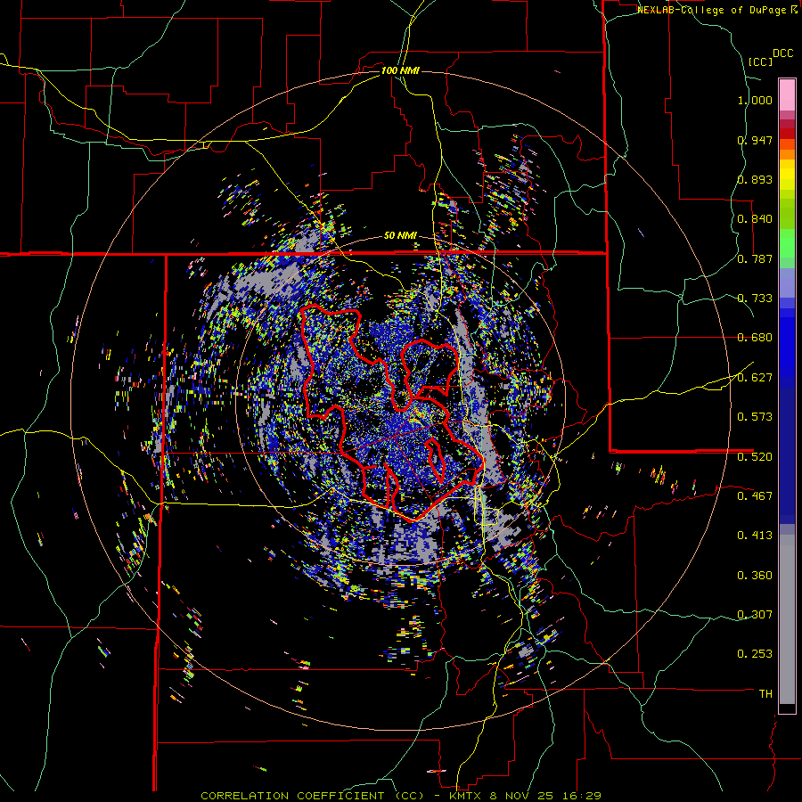Screen dimensions: 802x802
Task: Click the 0.360 legend value
Action: (x=755, y=576)
